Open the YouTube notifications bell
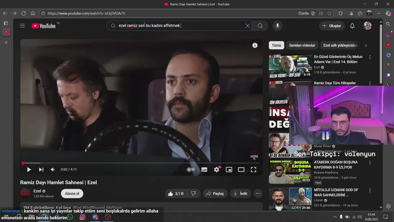Image resolution: width=394 pixels, height=222 pixels. [x=352, y=26]
